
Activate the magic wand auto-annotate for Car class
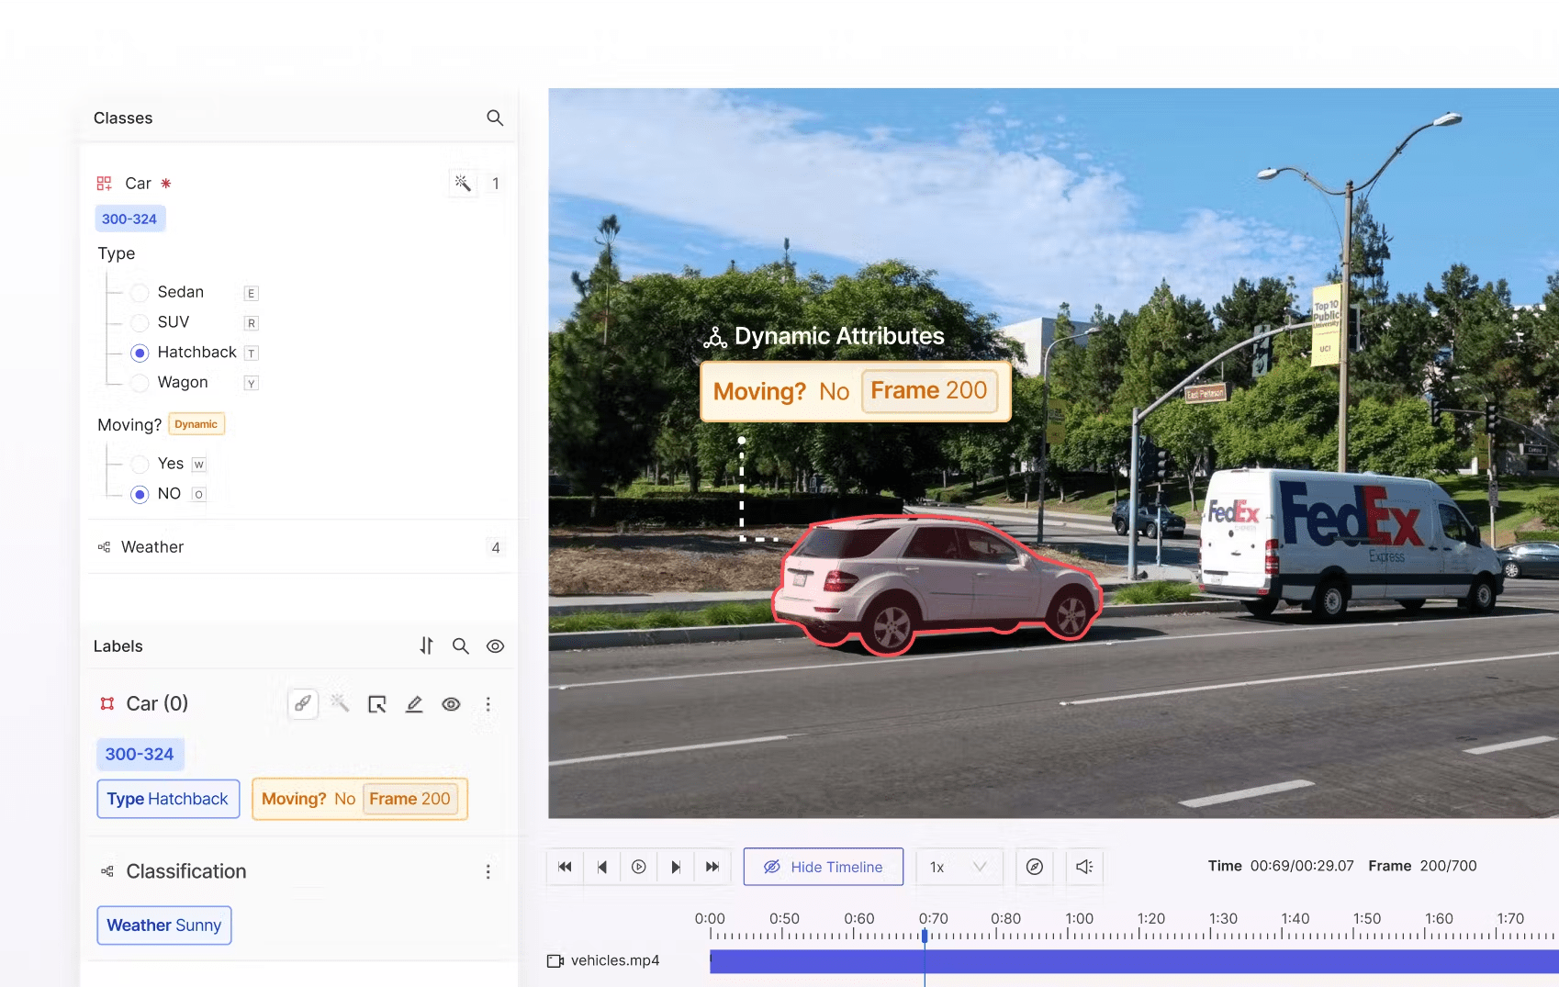pyautogui.click(x=463, y=184)
